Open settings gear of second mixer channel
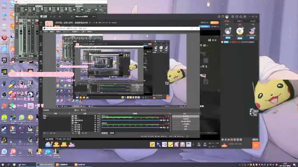This screenshot has width=298, height=167. (x=168, y=127)
